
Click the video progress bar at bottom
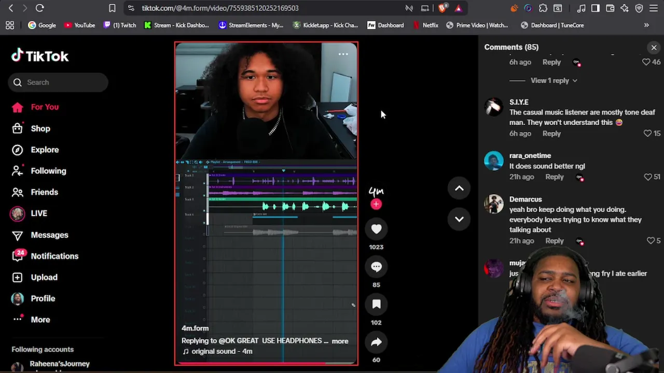[266, 363]
